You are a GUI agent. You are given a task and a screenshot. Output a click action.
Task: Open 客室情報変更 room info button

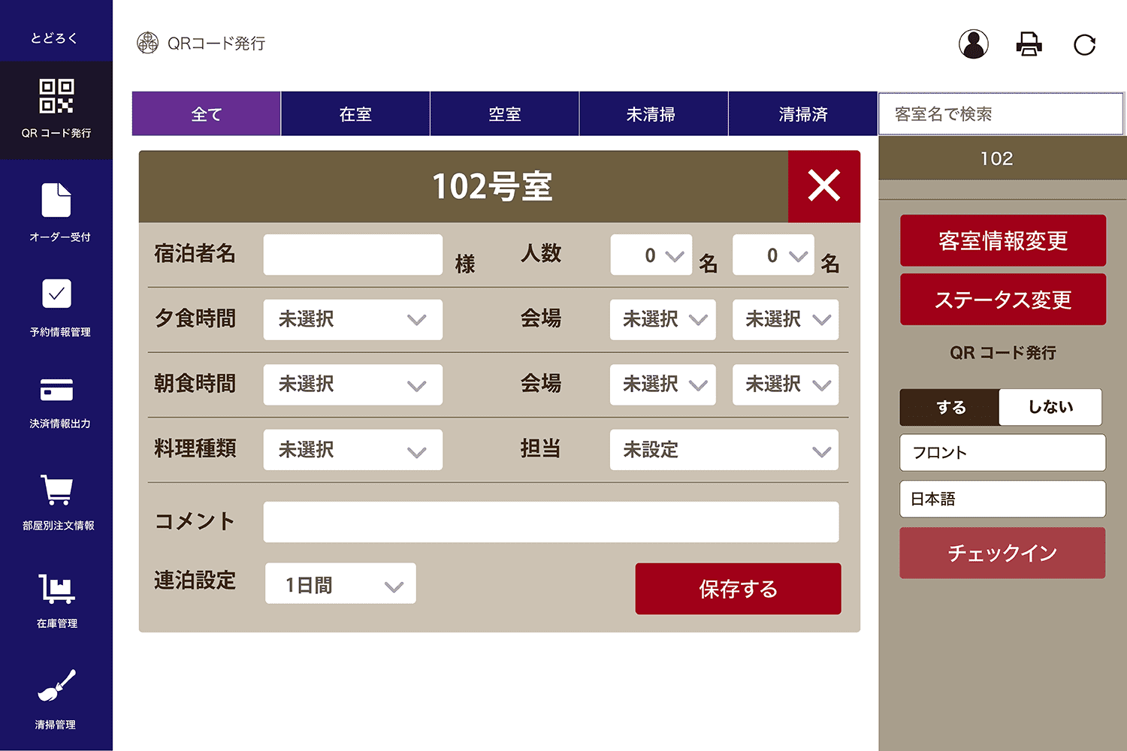[1002, 240]
